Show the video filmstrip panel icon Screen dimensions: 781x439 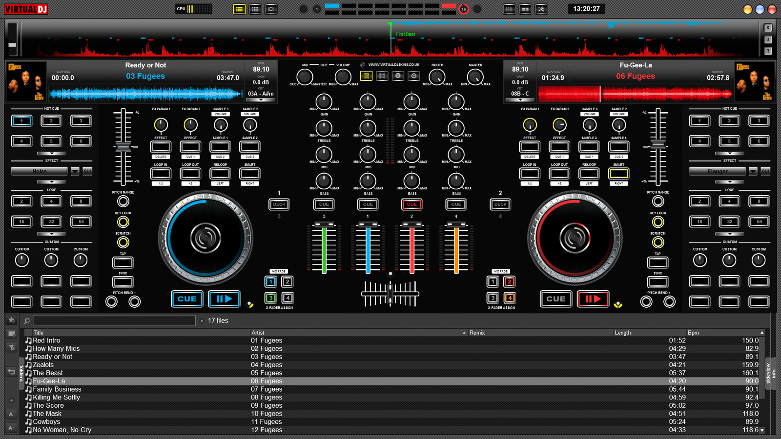click(382, 76)
